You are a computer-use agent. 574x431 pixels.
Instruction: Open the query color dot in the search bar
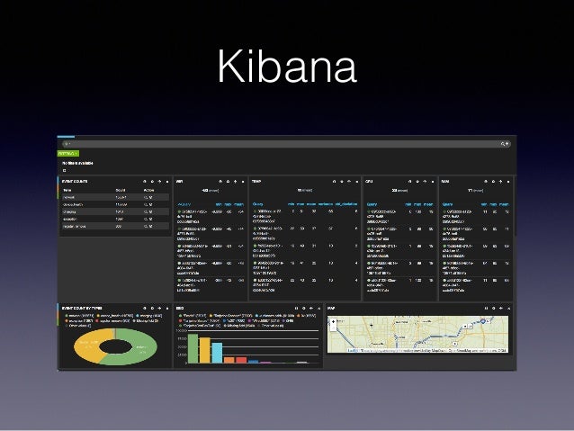click(x=67, y=144)
